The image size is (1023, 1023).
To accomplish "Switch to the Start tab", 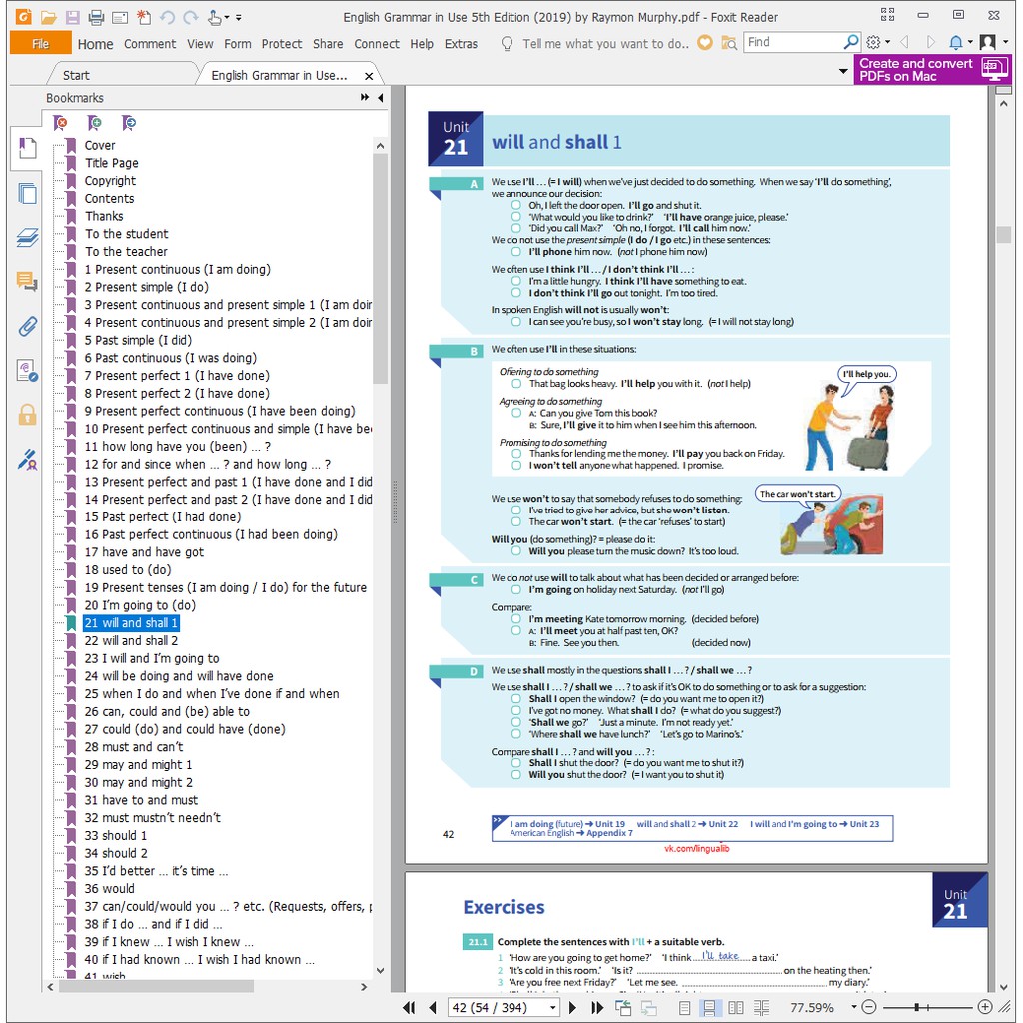I will [76, 75].
